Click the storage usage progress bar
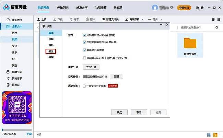The image size is (223, 138). pos(17,130)
